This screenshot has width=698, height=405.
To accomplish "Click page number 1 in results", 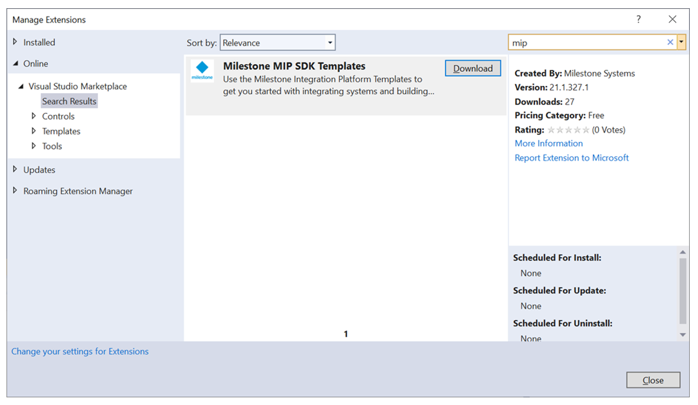I will [346, 334].
